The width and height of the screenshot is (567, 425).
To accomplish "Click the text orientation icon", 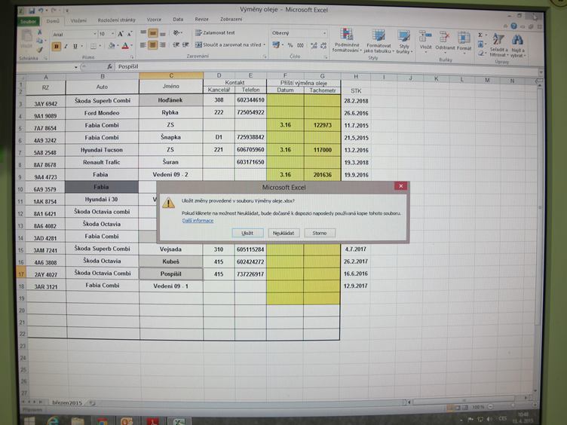I will click(x=176, y=33).
